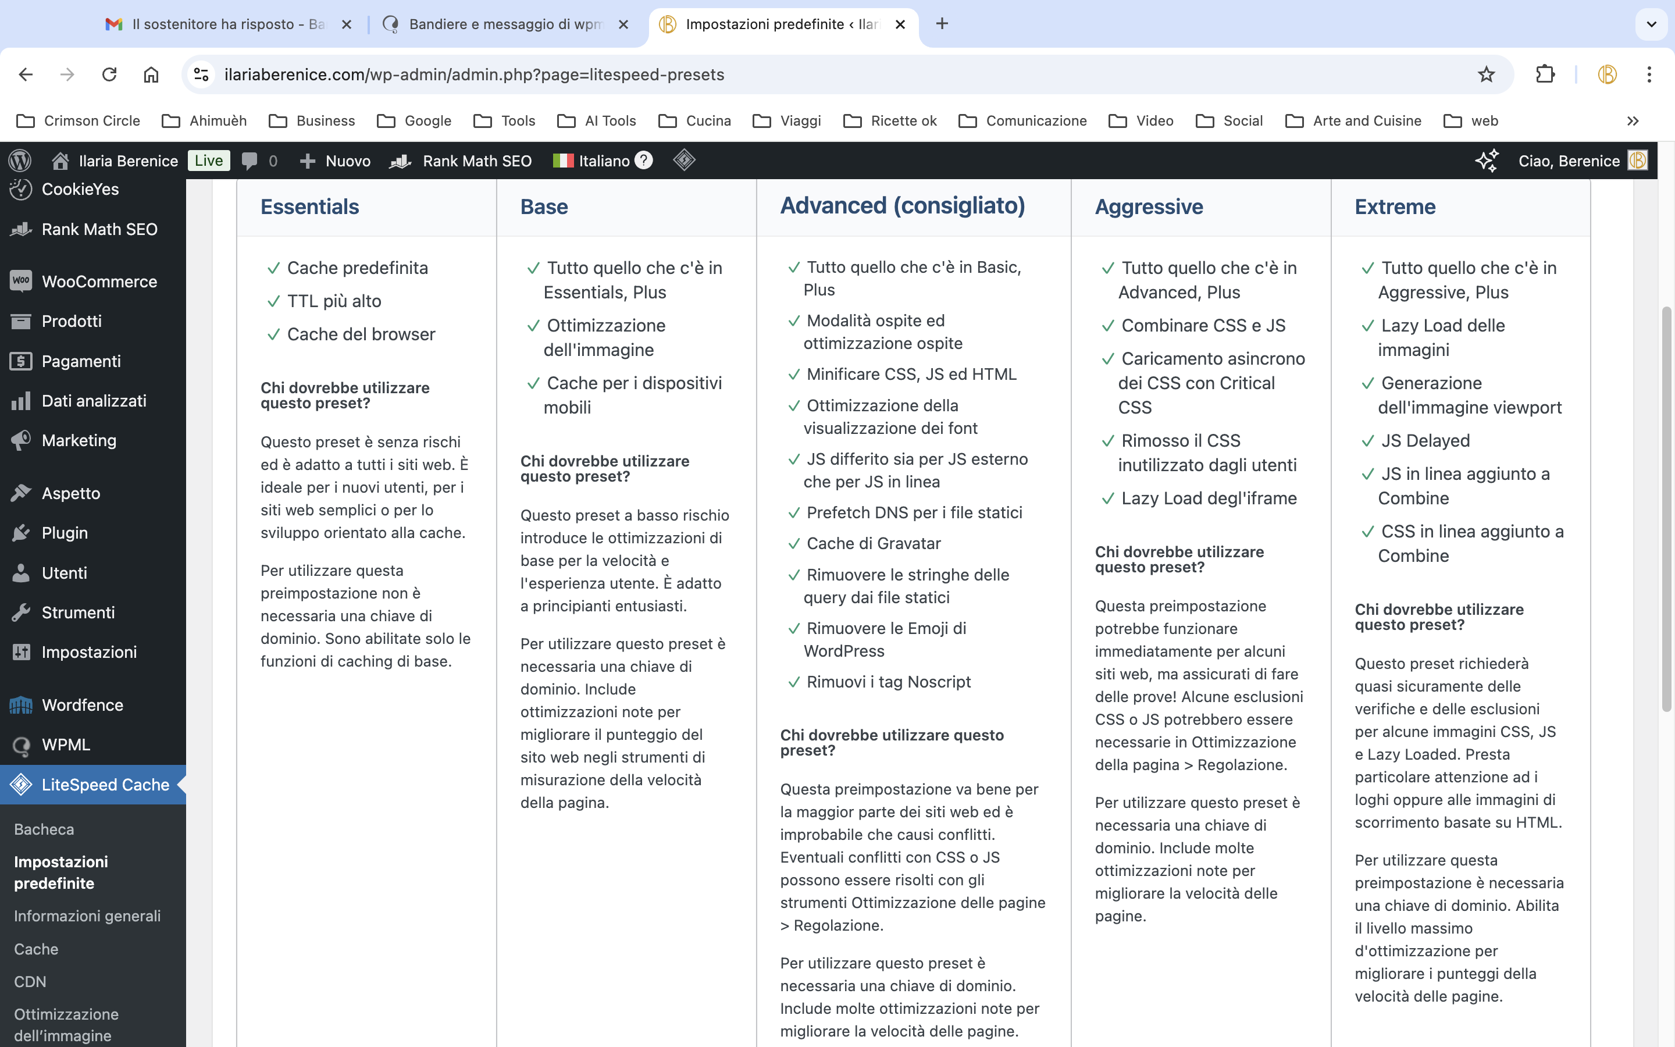Open the AI Tools bookmarks folder

click(x=597, y=121)
